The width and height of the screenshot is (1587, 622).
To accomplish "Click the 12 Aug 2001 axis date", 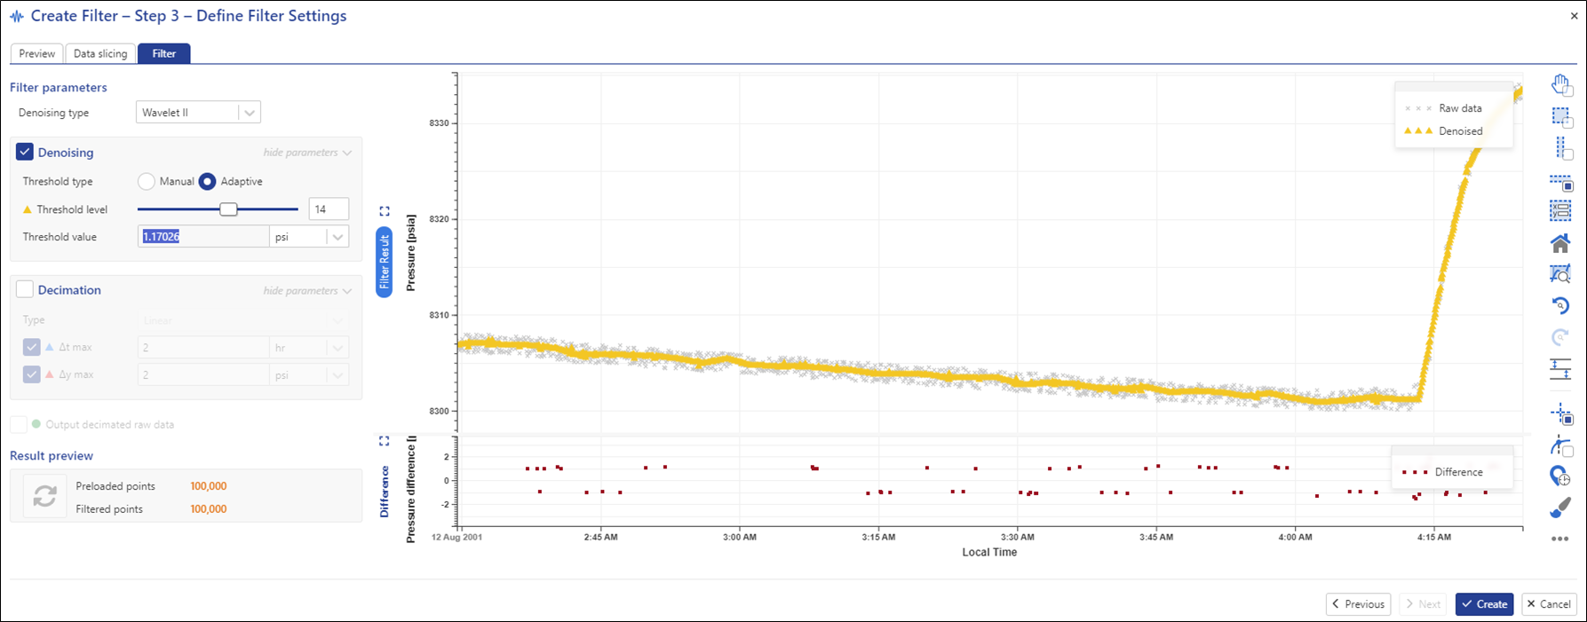I will [x=456, y=537].
